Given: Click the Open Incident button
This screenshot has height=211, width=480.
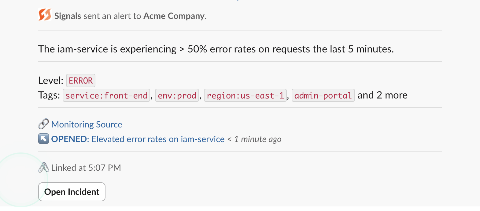Looking at the screenshot, I should pyautogui.click(x=72, y=192).
